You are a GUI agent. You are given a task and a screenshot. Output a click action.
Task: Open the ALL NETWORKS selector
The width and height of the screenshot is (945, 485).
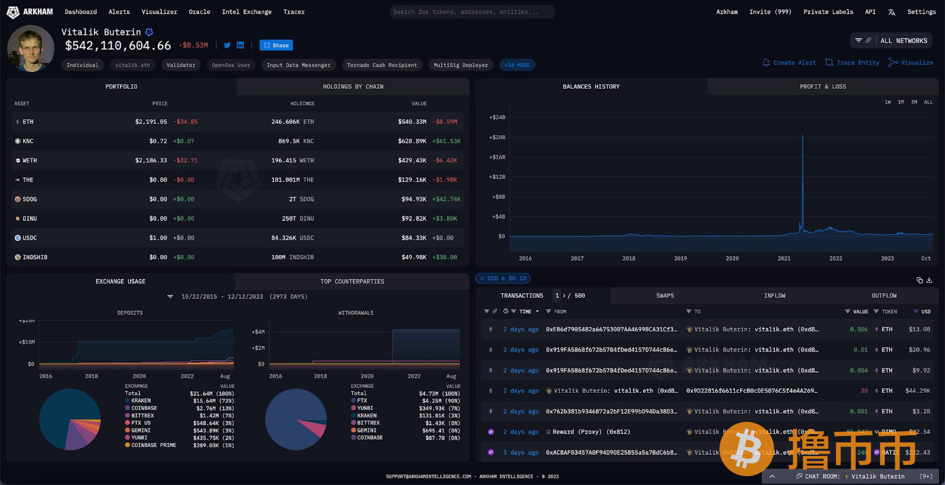[x=904, y=41]
